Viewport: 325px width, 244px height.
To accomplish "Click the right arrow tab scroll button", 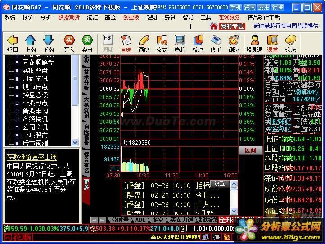I will click(102, 220).
